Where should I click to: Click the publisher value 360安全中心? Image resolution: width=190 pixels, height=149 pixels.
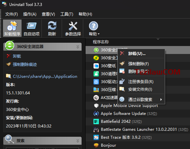point(18,110)
